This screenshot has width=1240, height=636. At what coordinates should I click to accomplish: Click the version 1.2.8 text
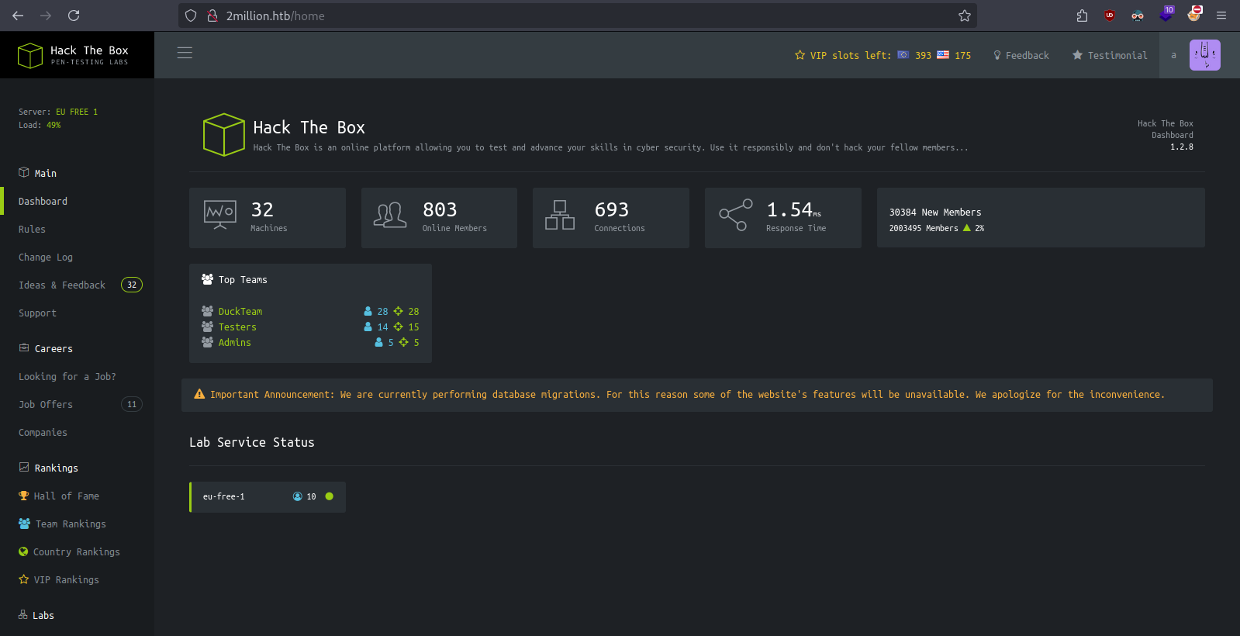coord(1182,147)
